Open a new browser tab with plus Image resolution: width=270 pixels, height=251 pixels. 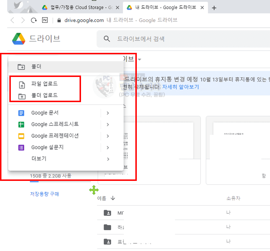pos(214,8)
